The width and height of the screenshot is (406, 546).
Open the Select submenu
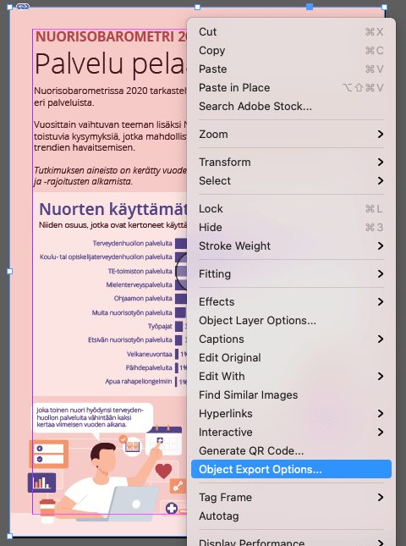click(x=291, y=180)
